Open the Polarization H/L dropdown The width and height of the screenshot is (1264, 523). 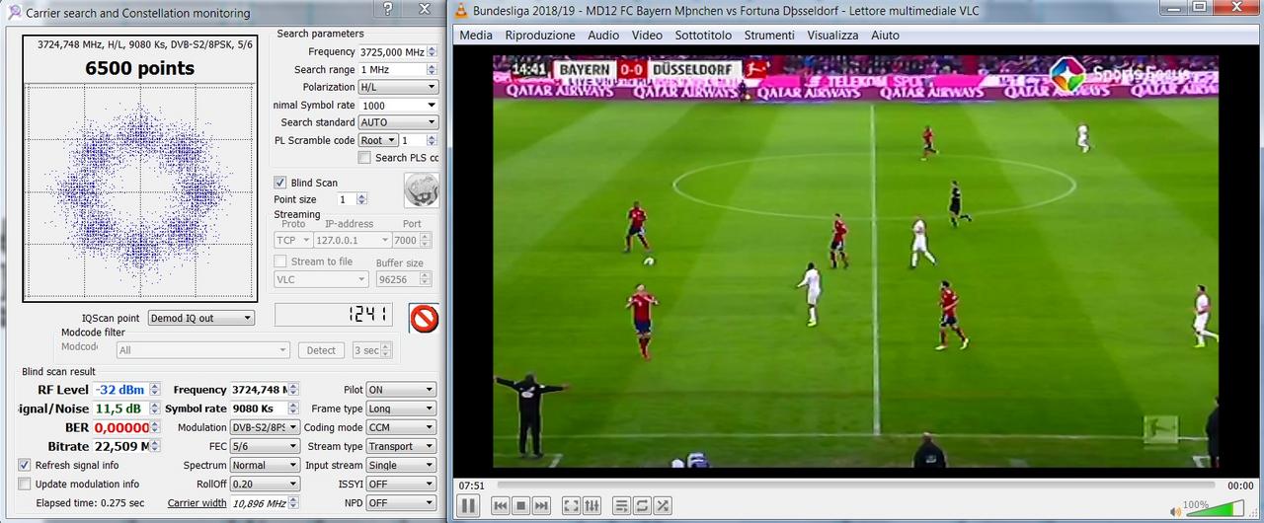(x=398, y=87)
